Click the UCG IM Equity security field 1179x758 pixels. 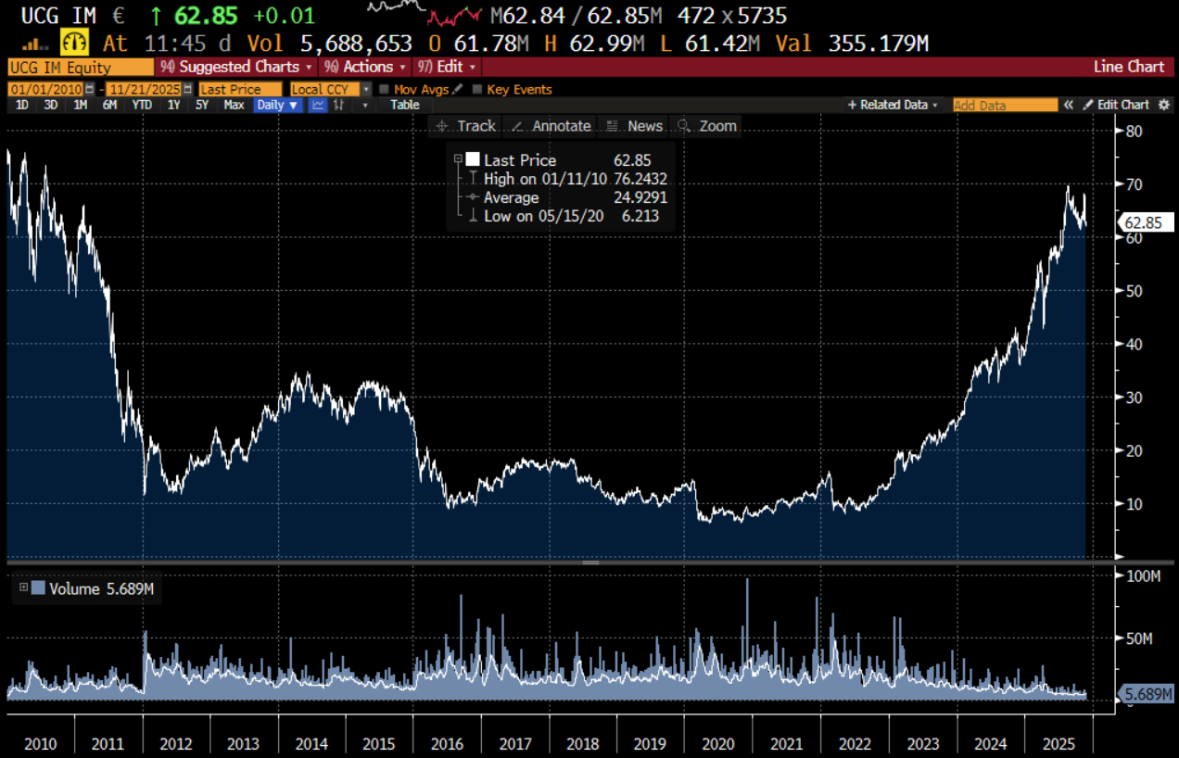(x=81, y=67)
